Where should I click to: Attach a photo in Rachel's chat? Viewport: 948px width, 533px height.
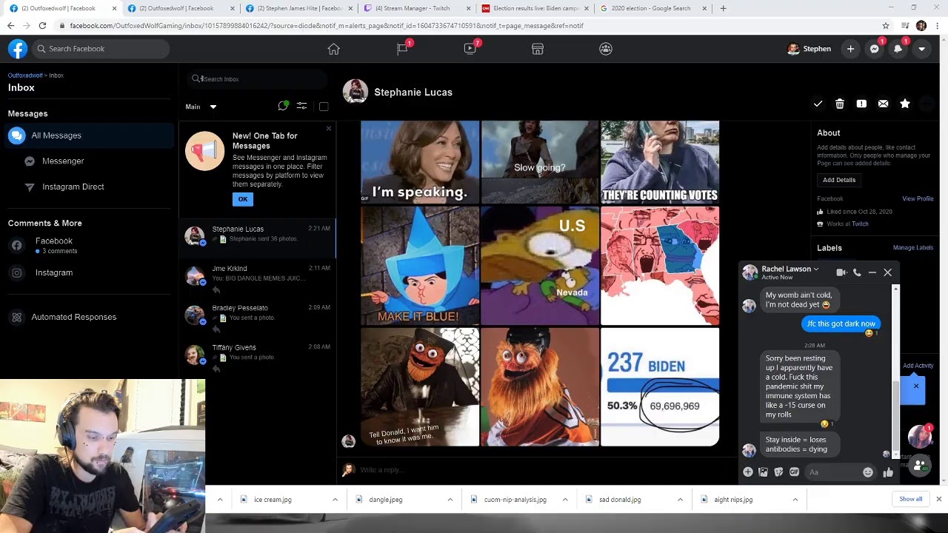(x=764, y=472)
